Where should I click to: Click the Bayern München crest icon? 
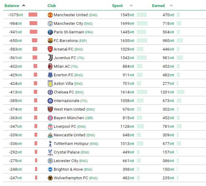click(x=50, y=118)
